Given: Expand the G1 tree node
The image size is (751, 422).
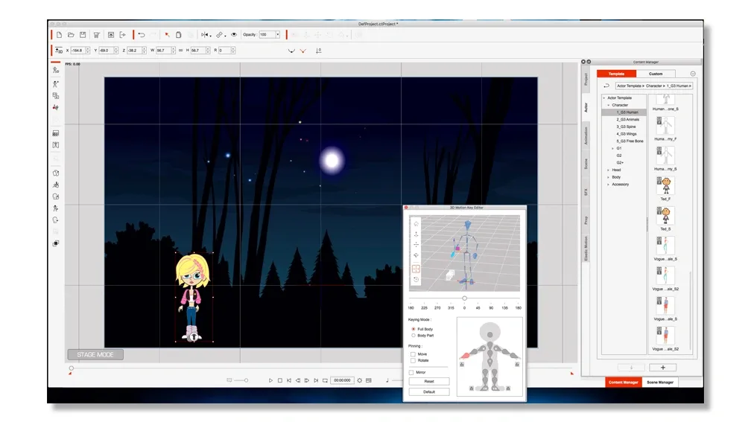Looking at the screenshot, I should [x=612, y=148].
